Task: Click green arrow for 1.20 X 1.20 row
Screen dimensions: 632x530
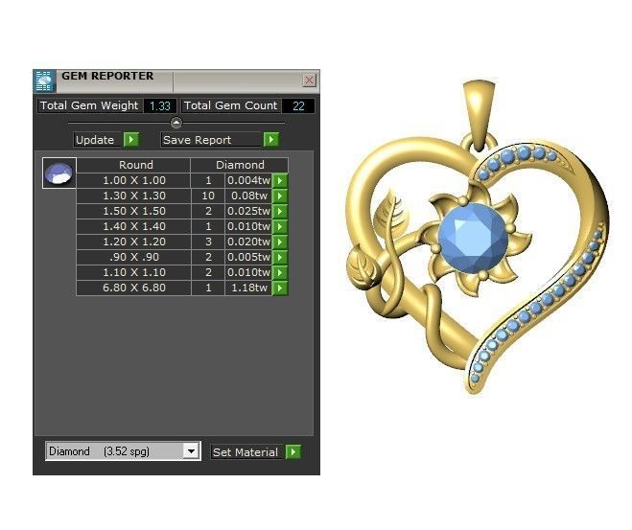Action: tap(280, 242)
